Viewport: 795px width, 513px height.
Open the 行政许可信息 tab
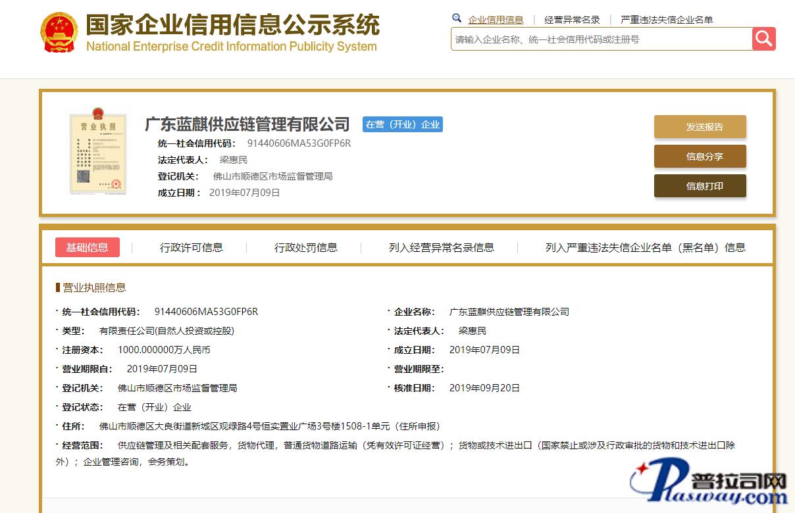pos(191,247)
